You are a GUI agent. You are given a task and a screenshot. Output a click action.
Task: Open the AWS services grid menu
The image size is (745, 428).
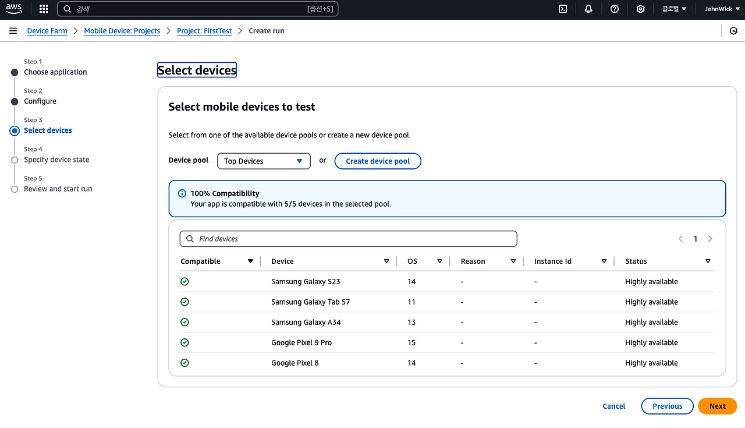tap(44, 9)
